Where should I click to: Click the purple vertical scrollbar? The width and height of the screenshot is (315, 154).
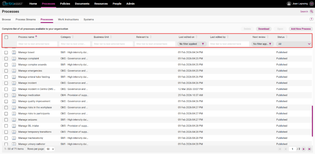point(312,121)
